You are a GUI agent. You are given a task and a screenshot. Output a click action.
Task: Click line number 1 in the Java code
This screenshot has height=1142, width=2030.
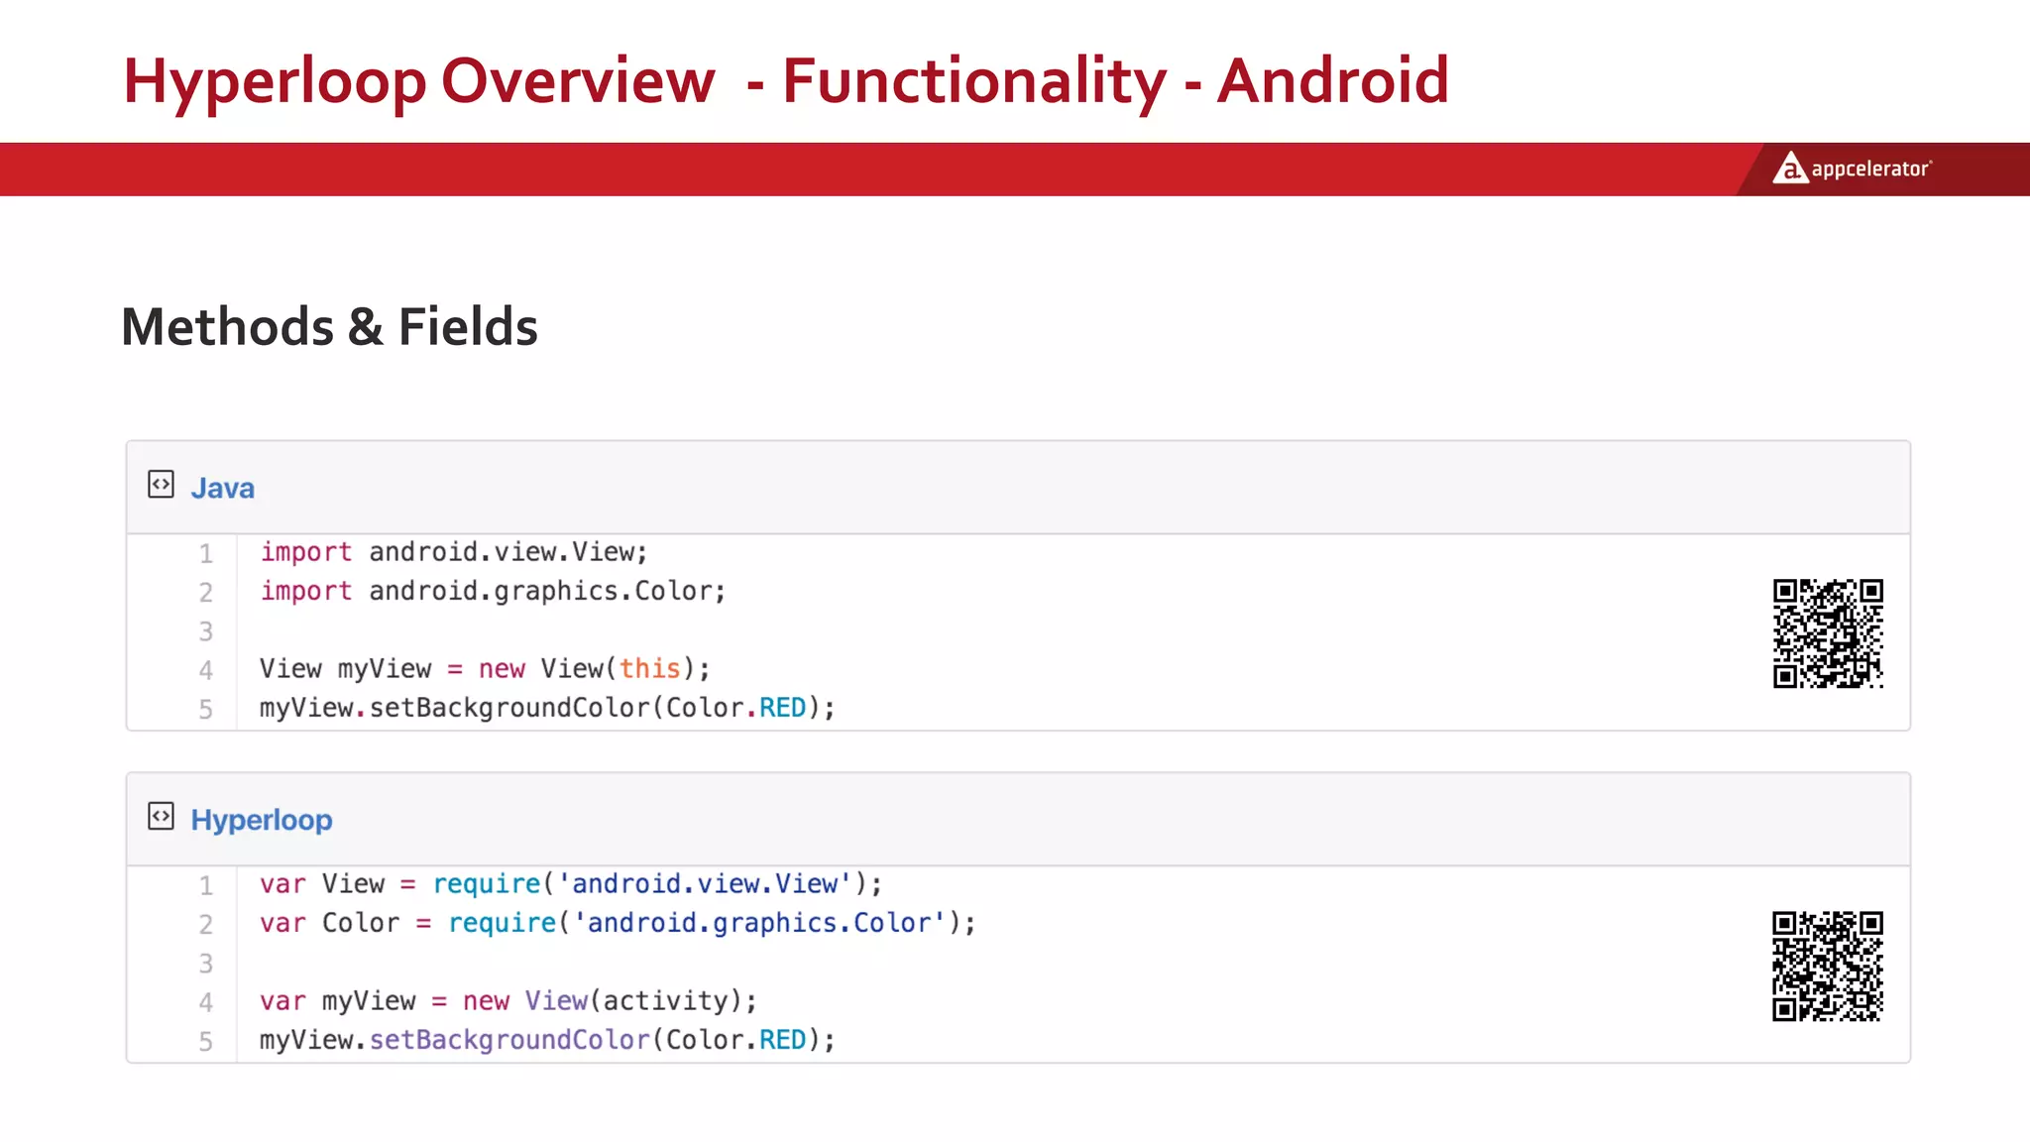pos(205,553)
